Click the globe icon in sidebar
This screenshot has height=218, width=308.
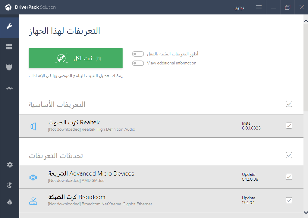click(x=10, y=185)
